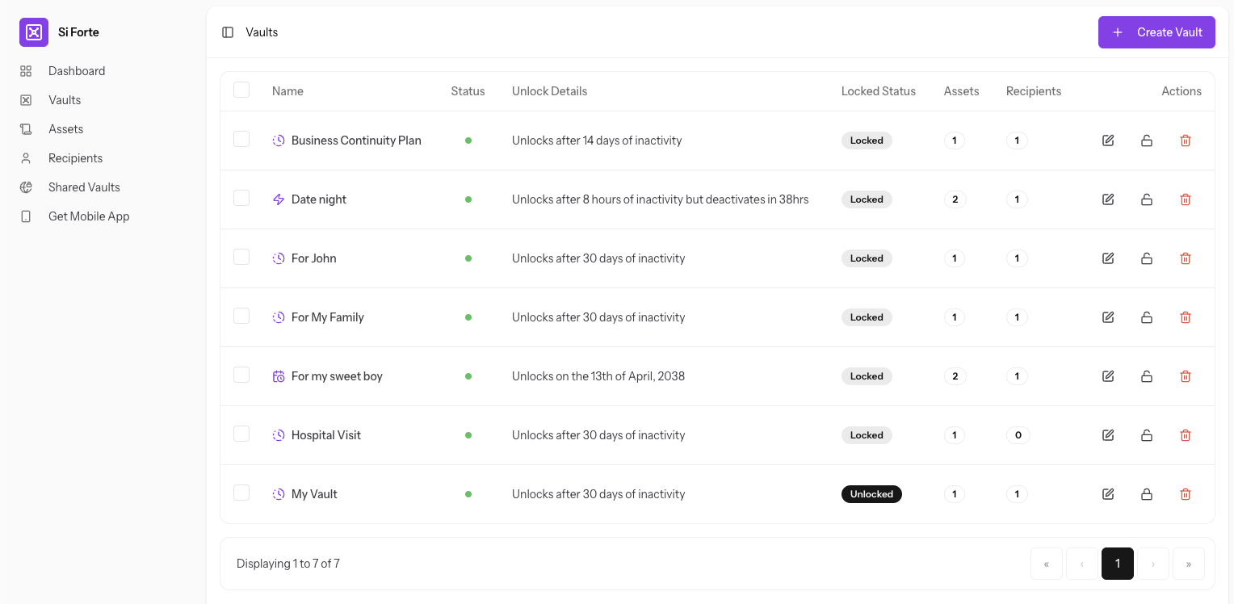Edit the Hospital Visit vault

click(x=1108, y=435)
